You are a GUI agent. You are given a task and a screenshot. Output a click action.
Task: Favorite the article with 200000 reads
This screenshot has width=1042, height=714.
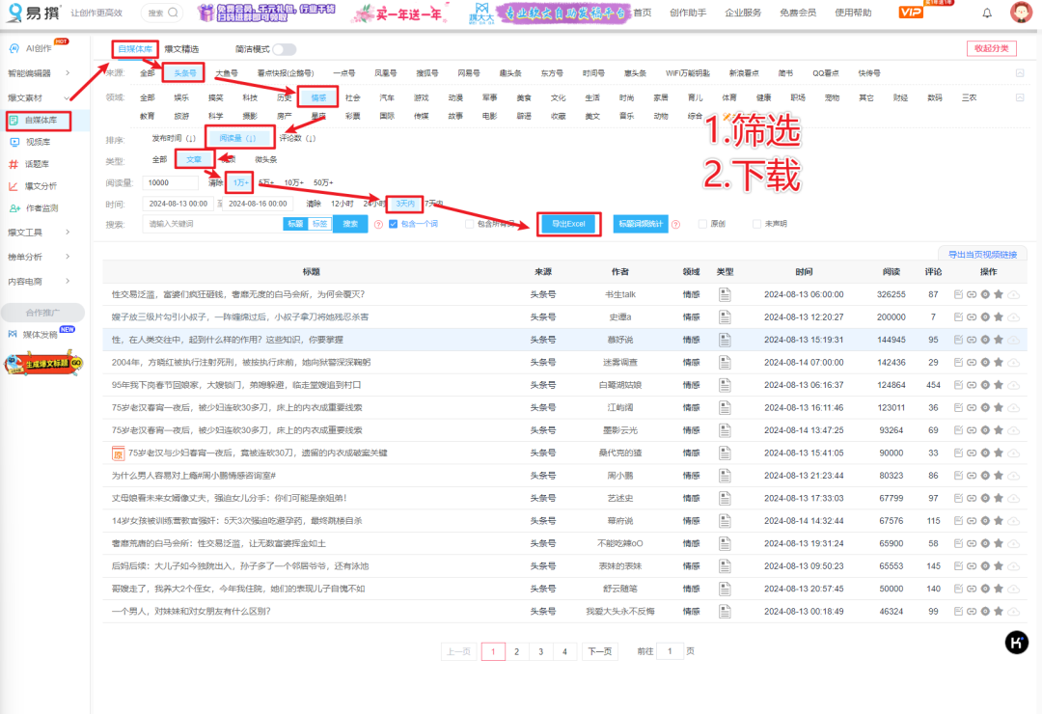999,317
